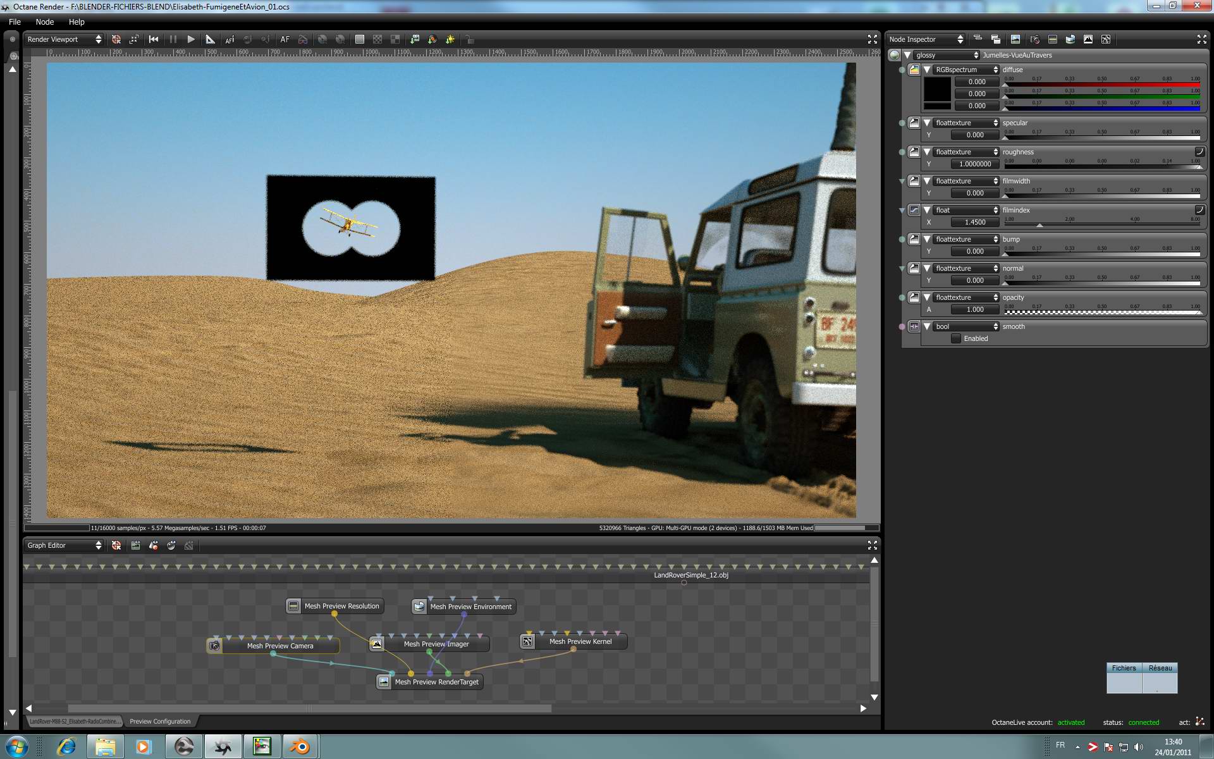1214x759 pixels.
Task: Click the Mesh Preview RenderTarget node
Action: click(436, 682)
